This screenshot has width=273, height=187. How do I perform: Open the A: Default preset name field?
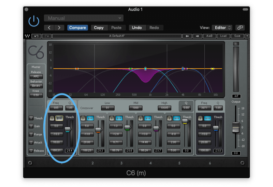click(x=117, y=36)
